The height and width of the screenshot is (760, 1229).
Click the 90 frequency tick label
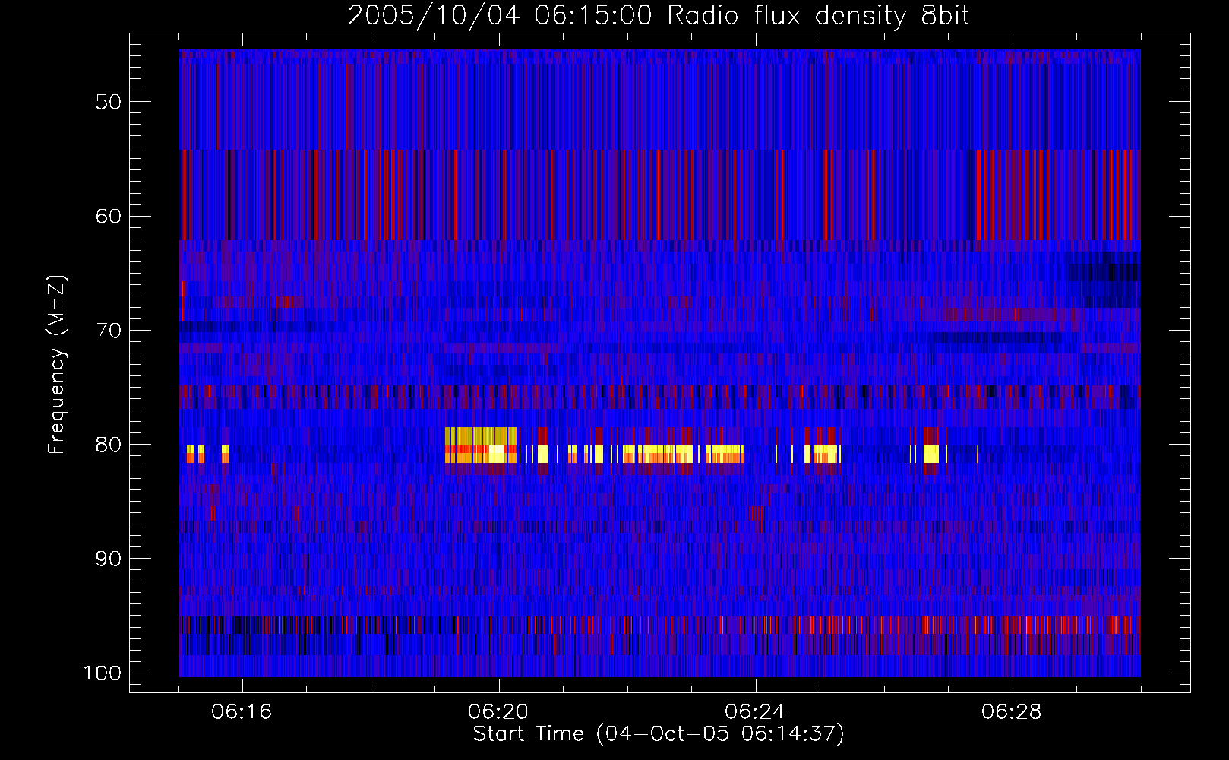pos(109,559)
